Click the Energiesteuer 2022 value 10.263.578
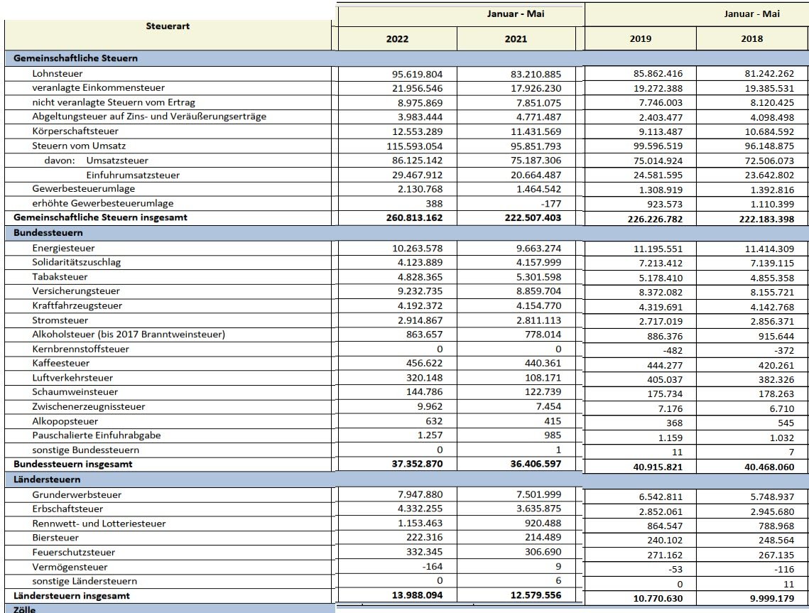 pos(417,249)
